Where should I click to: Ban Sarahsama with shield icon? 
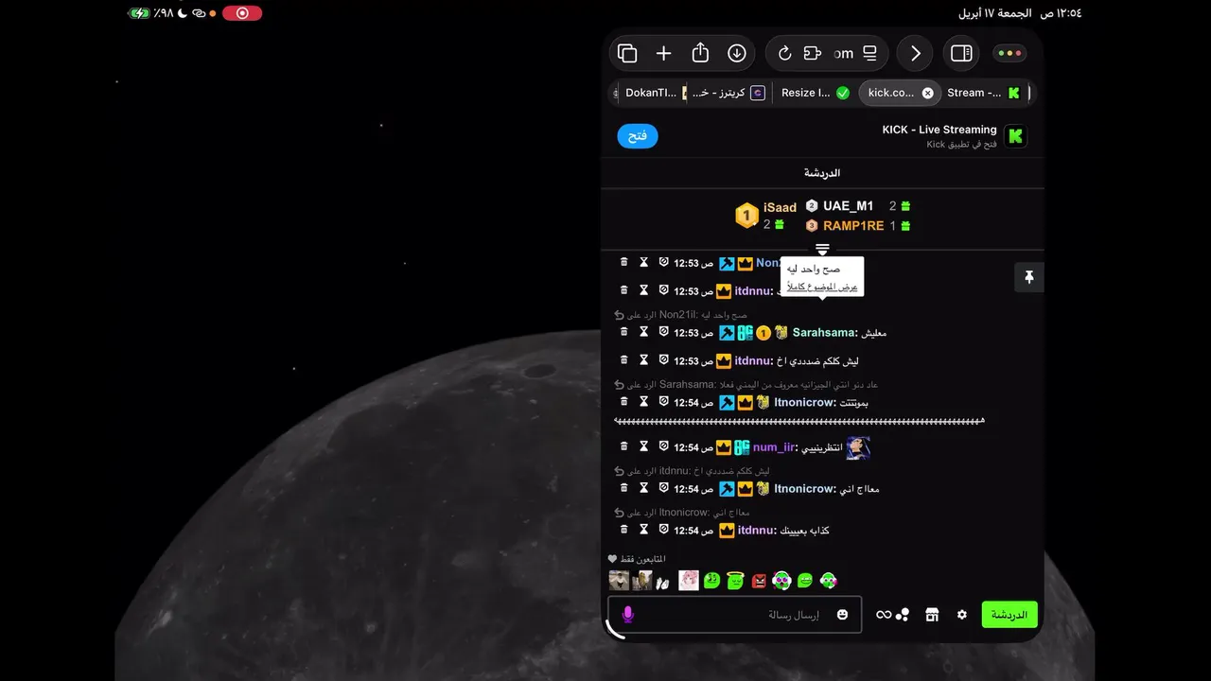coord(663,332)
